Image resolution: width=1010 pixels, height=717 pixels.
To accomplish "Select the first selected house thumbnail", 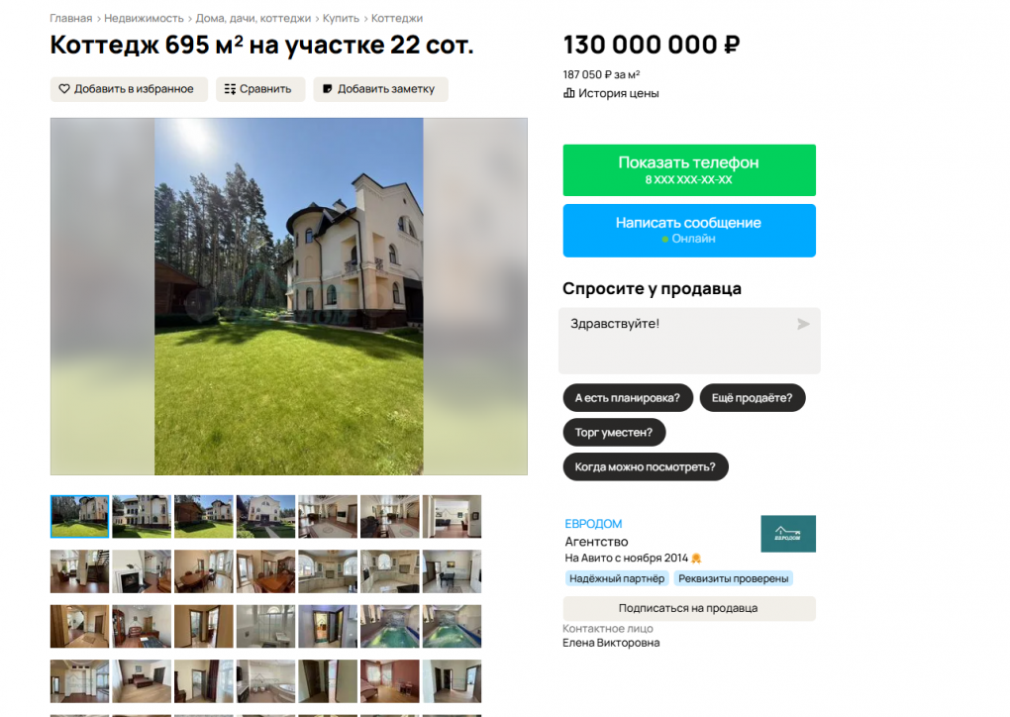I will click(x=79, y=517).
